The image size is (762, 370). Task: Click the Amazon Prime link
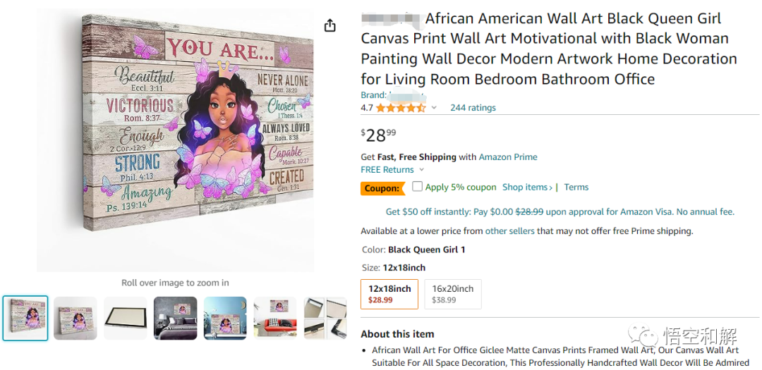[508, 157]
